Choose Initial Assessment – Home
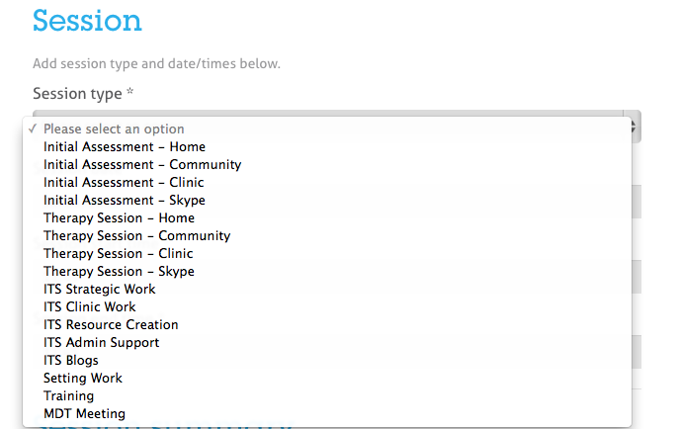The height and width of the screenshot is (429, 678). [x=125, y=147]
